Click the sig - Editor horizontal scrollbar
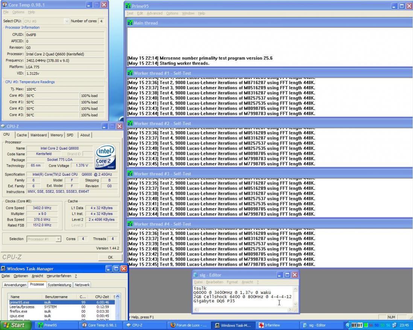 (x=243, y=310)
